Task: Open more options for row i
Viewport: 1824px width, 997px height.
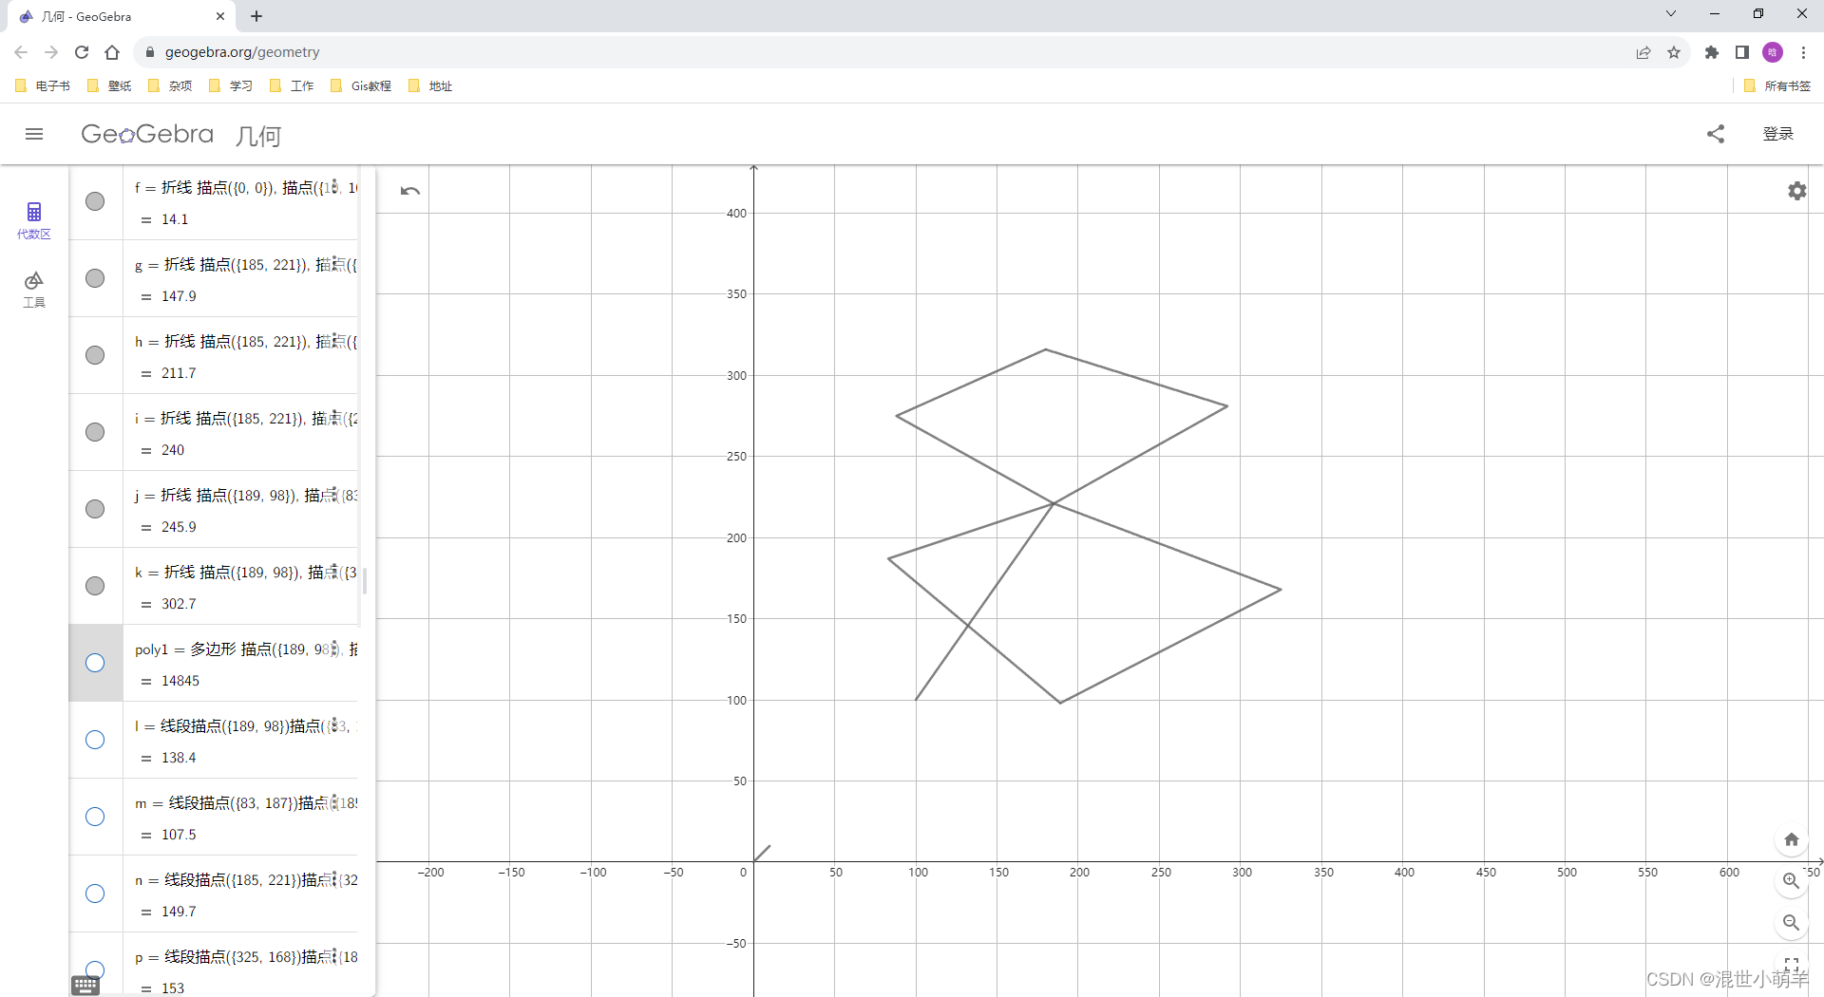Action: coord(334,418)
